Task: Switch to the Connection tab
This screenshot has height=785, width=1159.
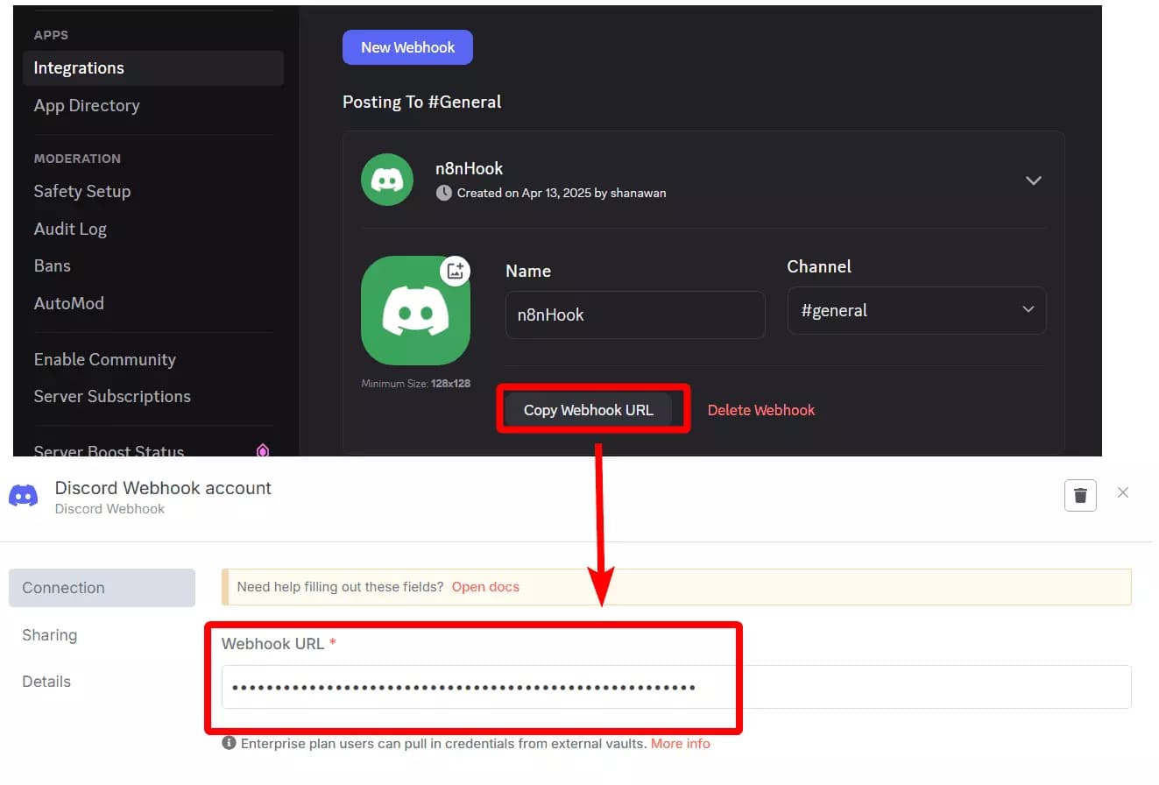Action: point(102,588)
